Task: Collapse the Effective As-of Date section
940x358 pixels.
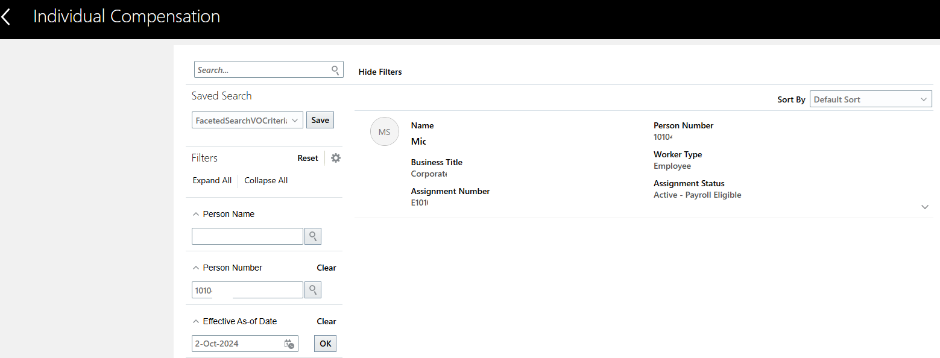Action: [195, 321]
